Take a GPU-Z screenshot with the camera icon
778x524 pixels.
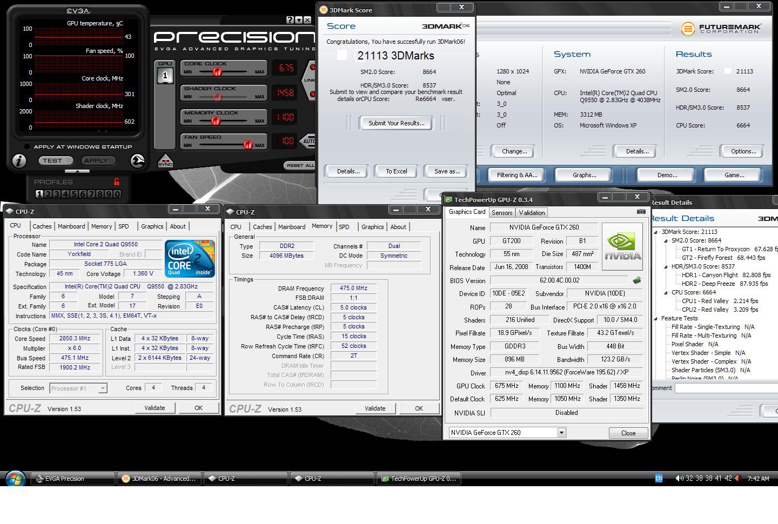point(641,212)
